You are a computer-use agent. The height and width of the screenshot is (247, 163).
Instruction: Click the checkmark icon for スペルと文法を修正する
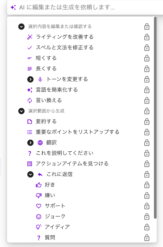click(x=30, y=47)
